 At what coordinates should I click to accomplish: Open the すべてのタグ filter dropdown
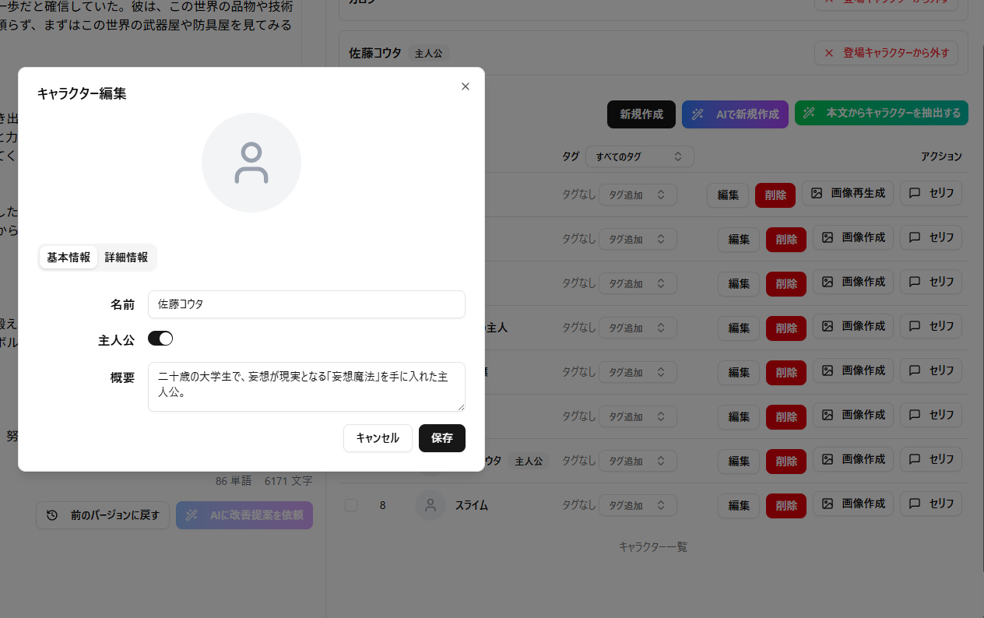[x=639, y=156]
